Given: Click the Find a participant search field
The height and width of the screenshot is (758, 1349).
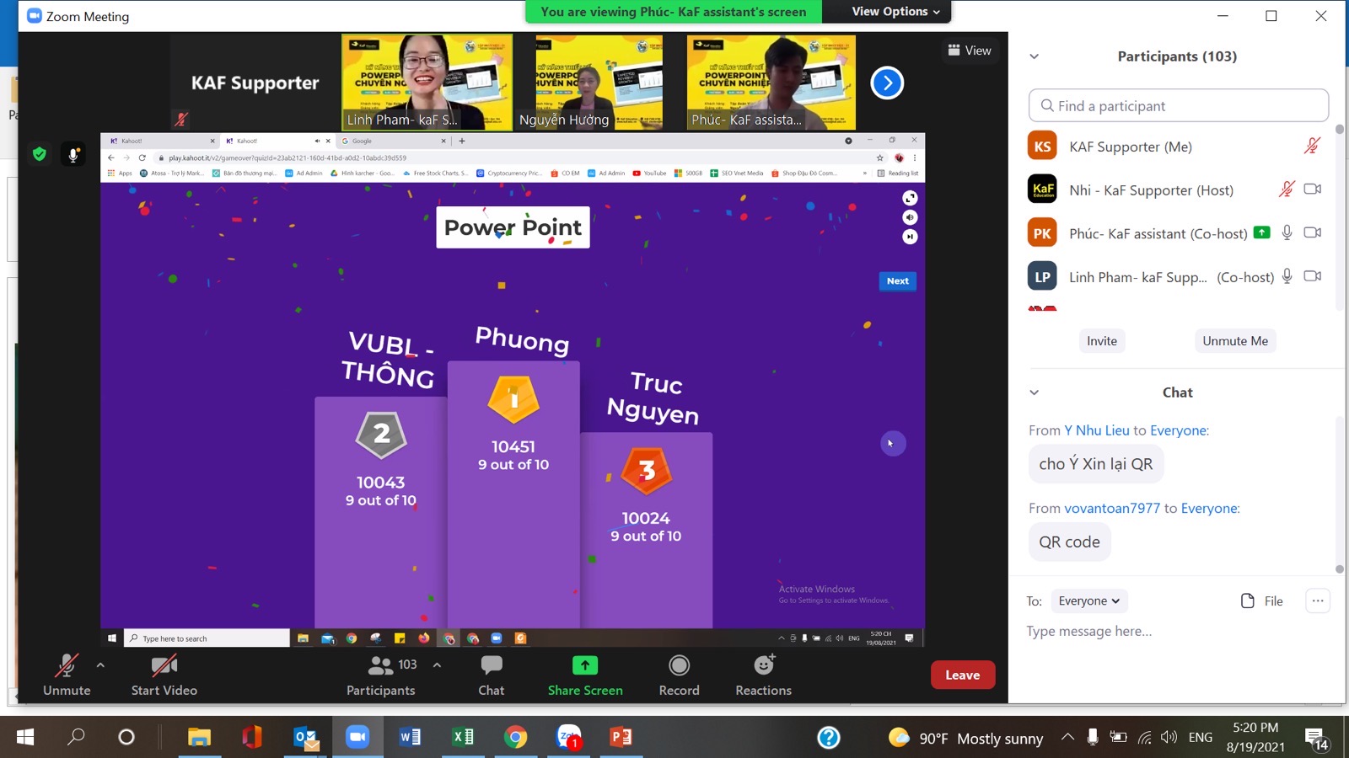Looking at the screenshot, I should [1178, 105].
